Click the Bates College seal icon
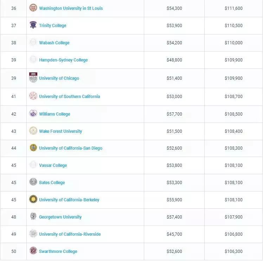This screenshot has height=261, width=263. (x=33, y=182)
